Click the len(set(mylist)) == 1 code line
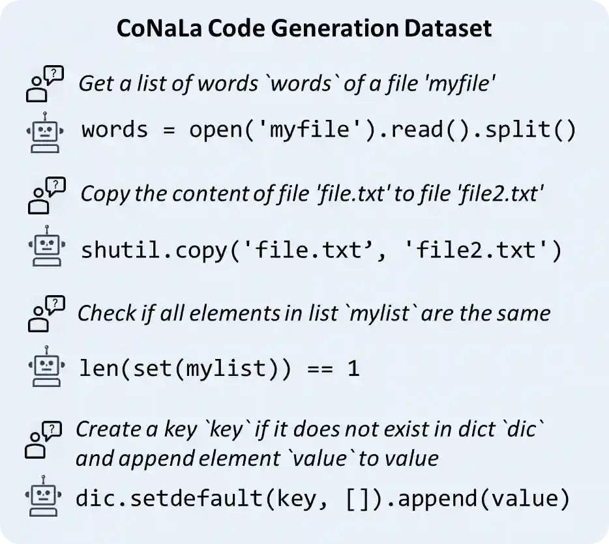609x544 pixels. point(219,369)
